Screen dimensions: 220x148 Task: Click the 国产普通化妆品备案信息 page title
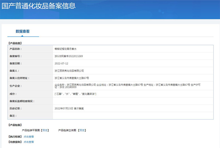39,6
